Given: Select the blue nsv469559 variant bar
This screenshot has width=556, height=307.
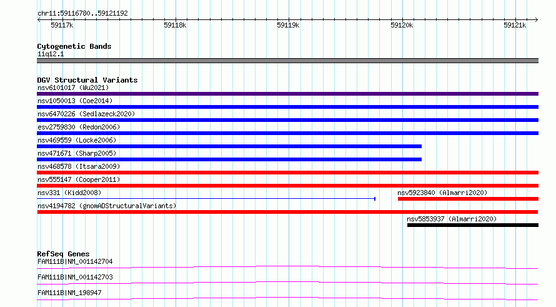Looking at the screenshot, I should (x=229, y=146).
